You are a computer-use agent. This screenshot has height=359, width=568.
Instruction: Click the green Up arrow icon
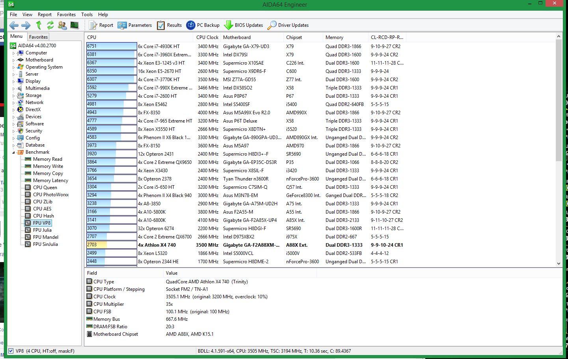point(39,25)
